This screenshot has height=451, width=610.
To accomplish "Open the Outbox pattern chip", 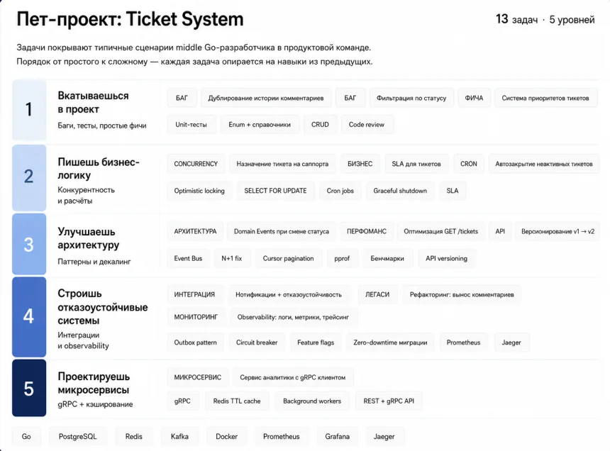I will [x=195, y=343].
